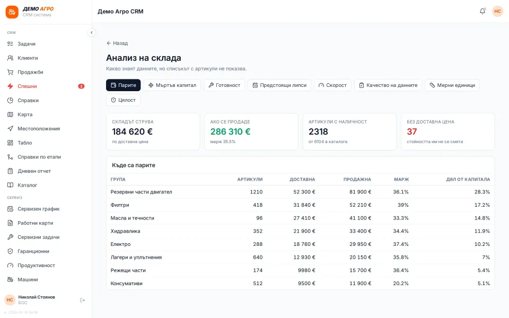Click the Складът струва 184 620 € card
The width and height of the screenshot is (509, 318).
pyautogui.click(x=153, y=132)
